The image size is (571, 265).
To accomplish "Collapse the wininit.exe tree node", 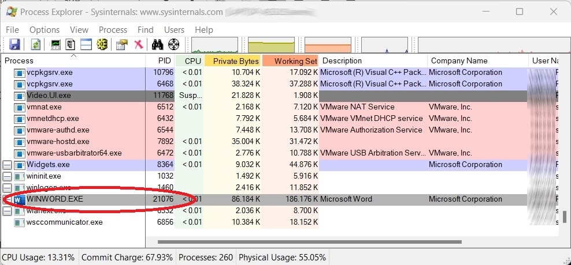I will point(7,177).
